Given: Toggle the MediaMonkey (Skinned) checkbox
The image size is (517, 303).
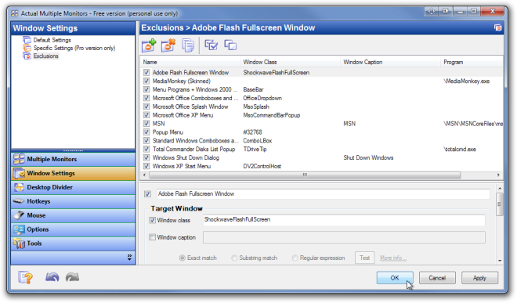Looking at the screenshot, I should tap(146, 81).
